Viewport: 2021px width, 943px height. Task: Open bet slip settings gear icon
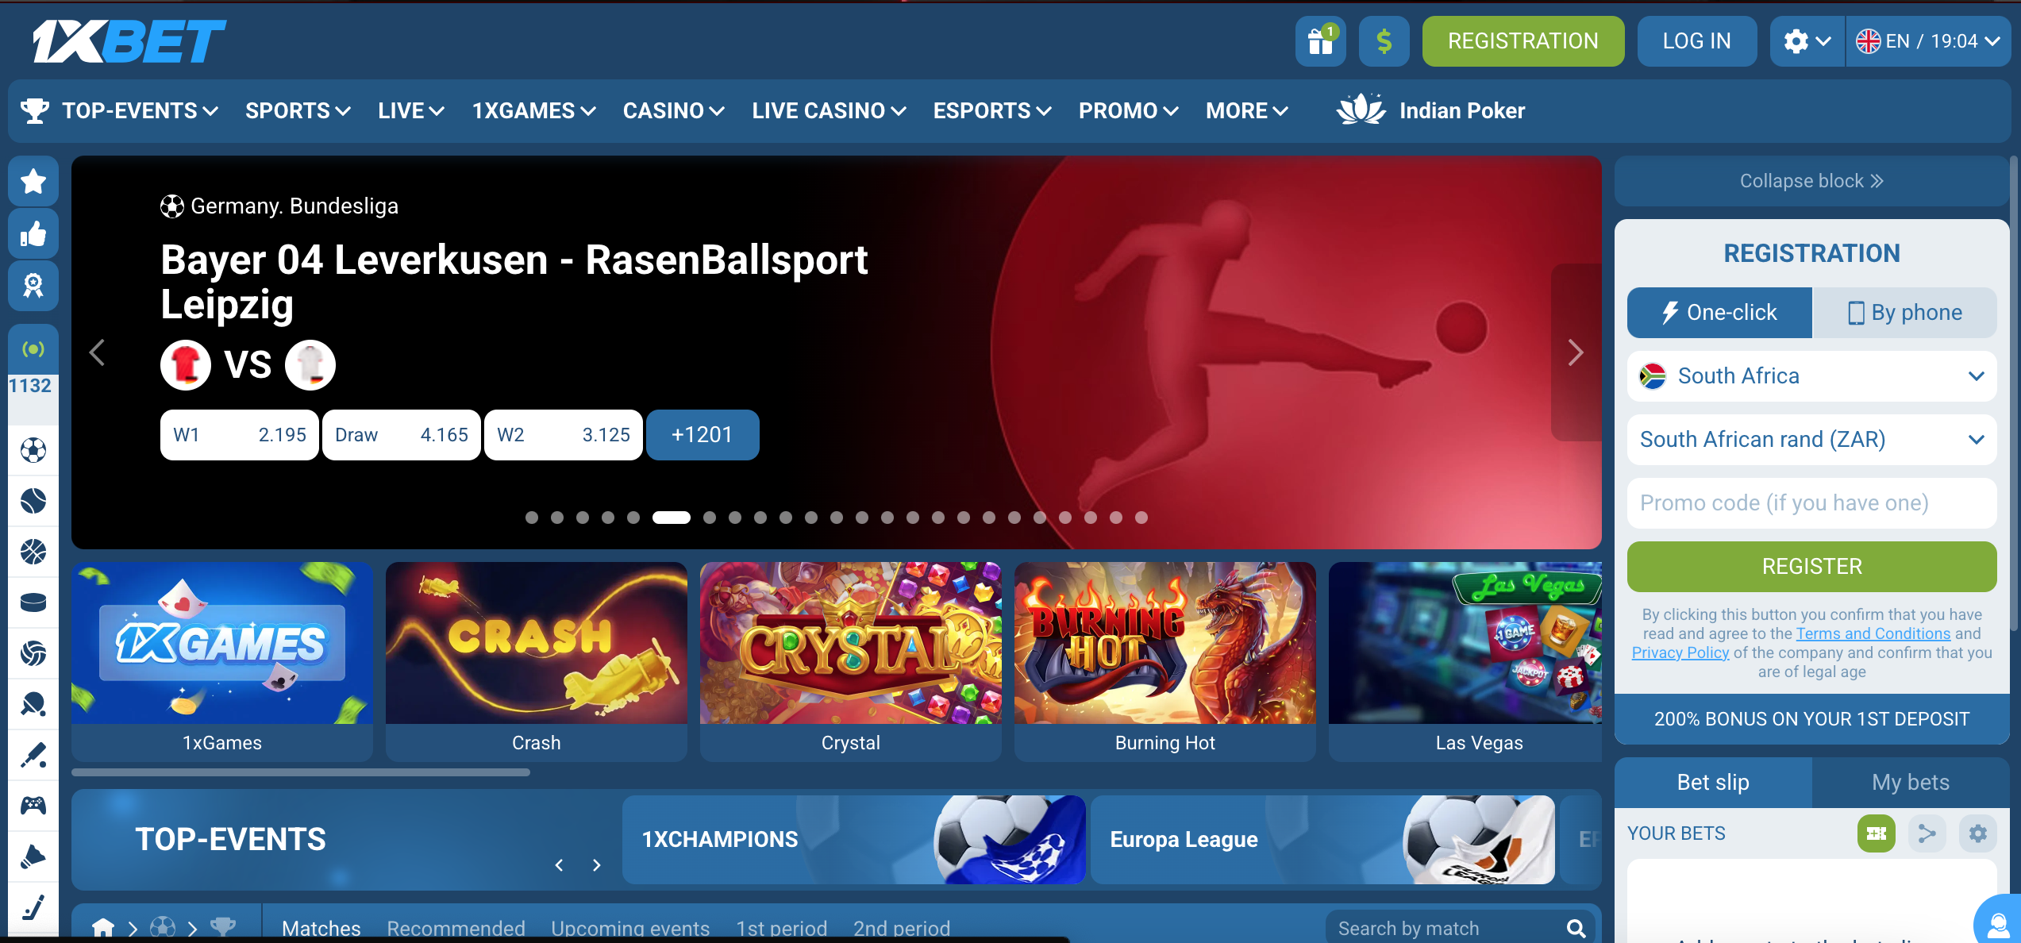point(1978,833)
